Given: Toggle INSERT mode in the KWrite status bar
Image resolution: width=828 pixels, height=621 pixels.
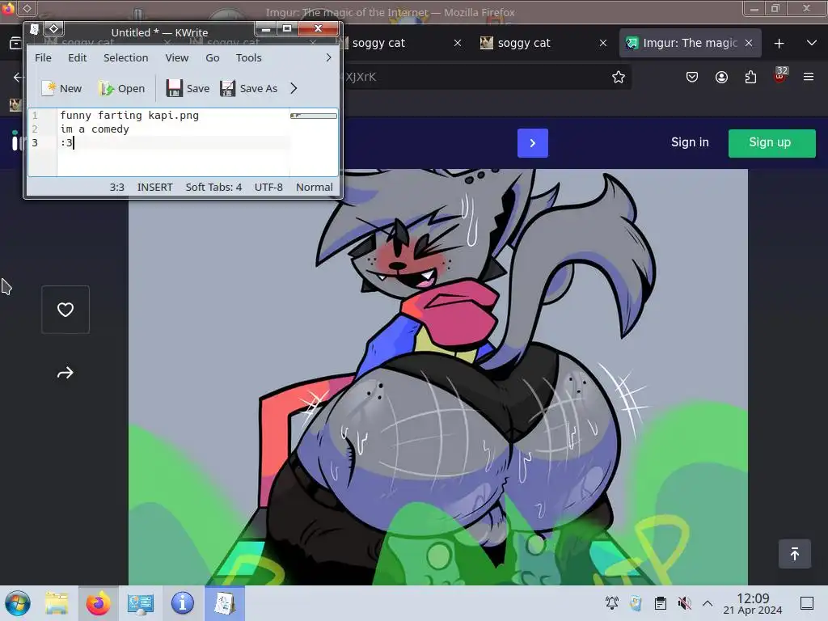Looking at the screenshot, I should 154,187.
